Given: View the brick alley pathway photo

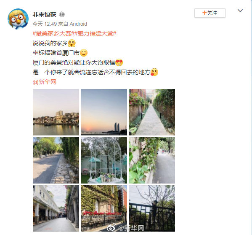Looking at the screenshot, I should (152, 112).
